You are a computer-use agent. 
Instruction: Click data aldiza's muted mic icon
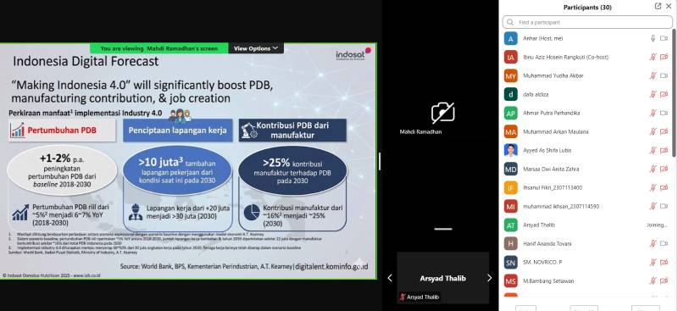tap(653, 94)
